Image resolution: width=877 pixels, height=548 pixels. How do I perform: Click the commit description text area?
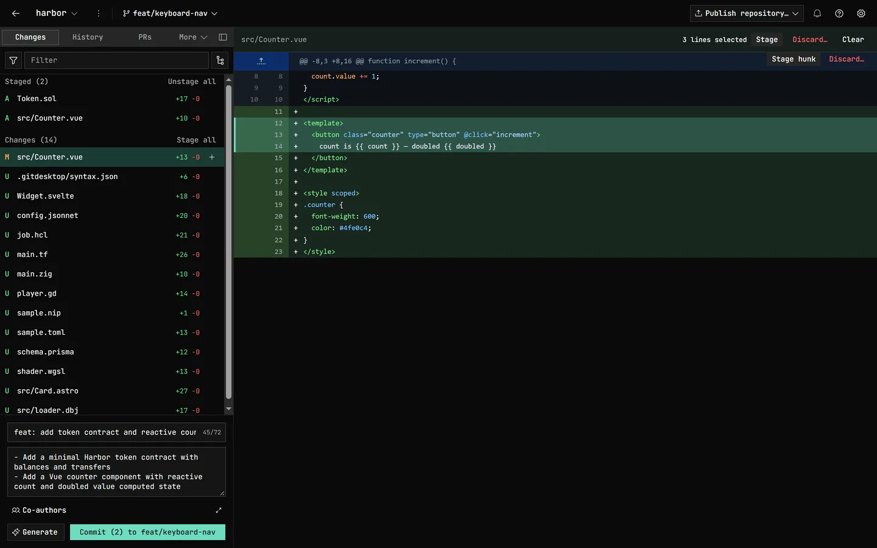[116, 472]
